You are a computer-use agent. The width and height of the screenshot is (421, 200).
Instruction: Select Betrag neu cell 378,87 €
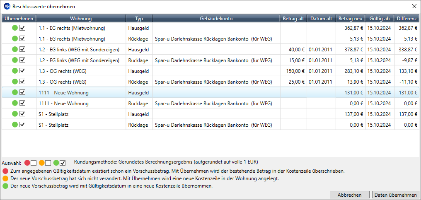pos(351,49)
